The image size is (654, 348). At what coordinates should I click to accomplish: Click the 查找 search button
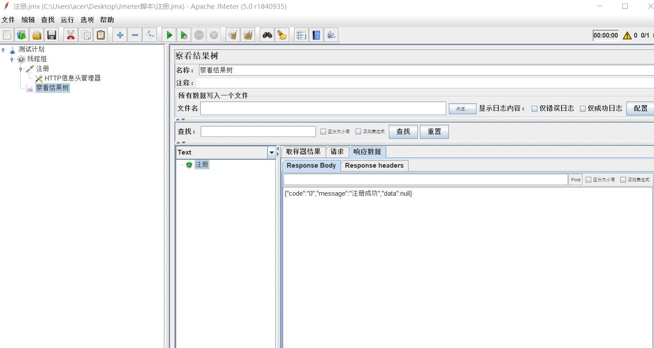(403, 131)
